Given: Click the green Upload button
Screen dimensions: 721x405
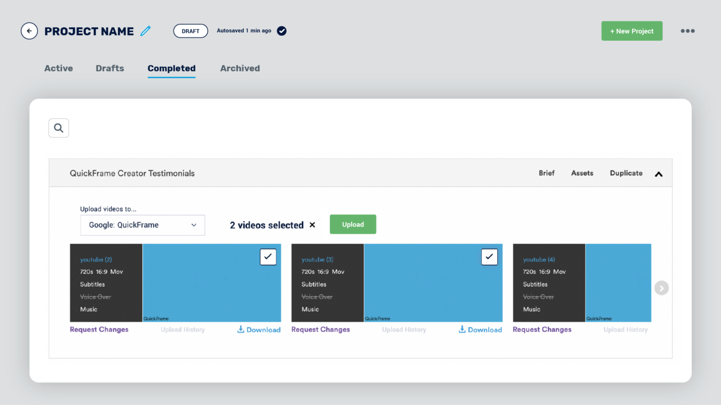Looking at the screenshot, I should 353,224.
